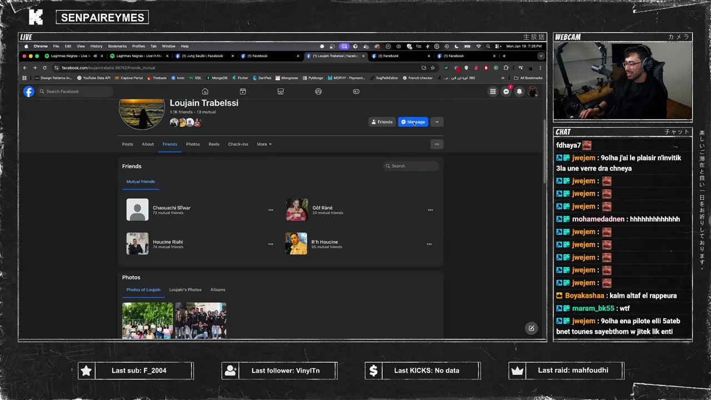The height and width of the screenshot is (400, 711).
Task: Open Houcine Riahi's profile link
Action: tap(168, 242)
